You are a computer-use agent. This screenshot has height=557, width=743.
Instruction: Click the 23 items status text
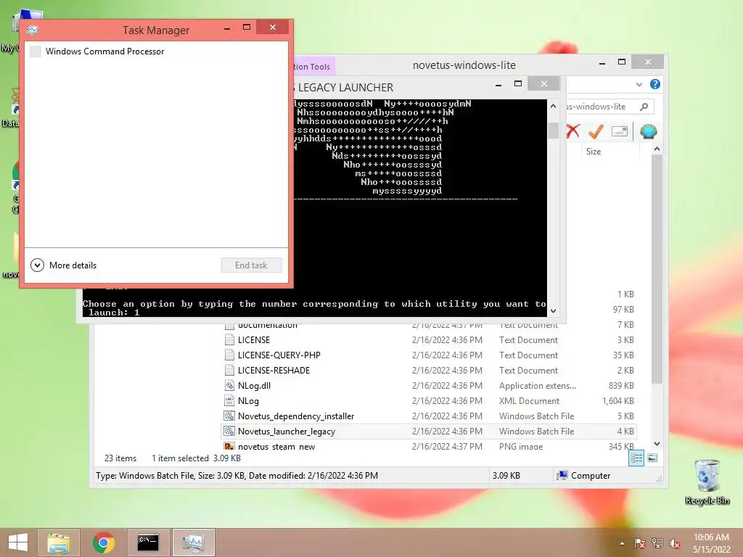pos(120,458)
